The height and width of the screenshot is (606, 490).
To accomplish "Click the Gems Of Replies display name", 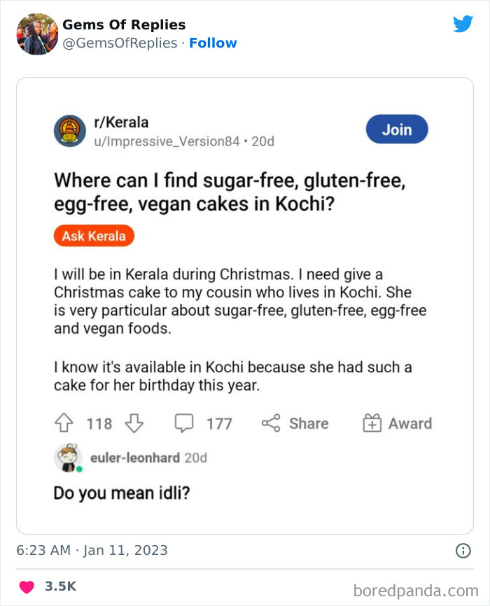I will click(x=124, y=24).
